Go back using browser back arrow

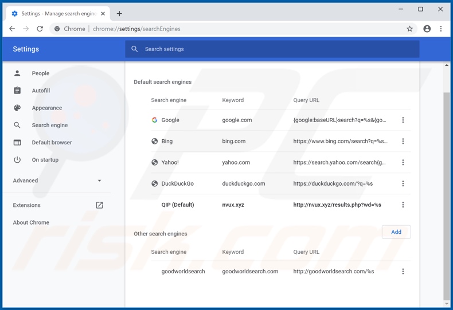[x=12, y=29]
